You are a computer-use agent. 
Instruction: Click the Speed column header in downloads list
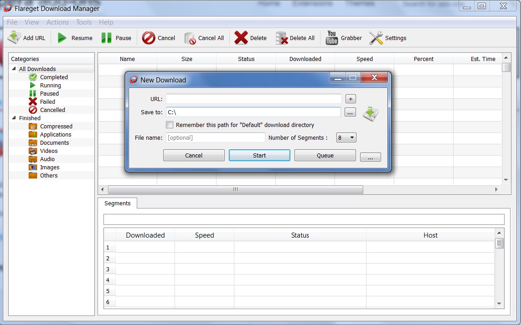point(365,59)
